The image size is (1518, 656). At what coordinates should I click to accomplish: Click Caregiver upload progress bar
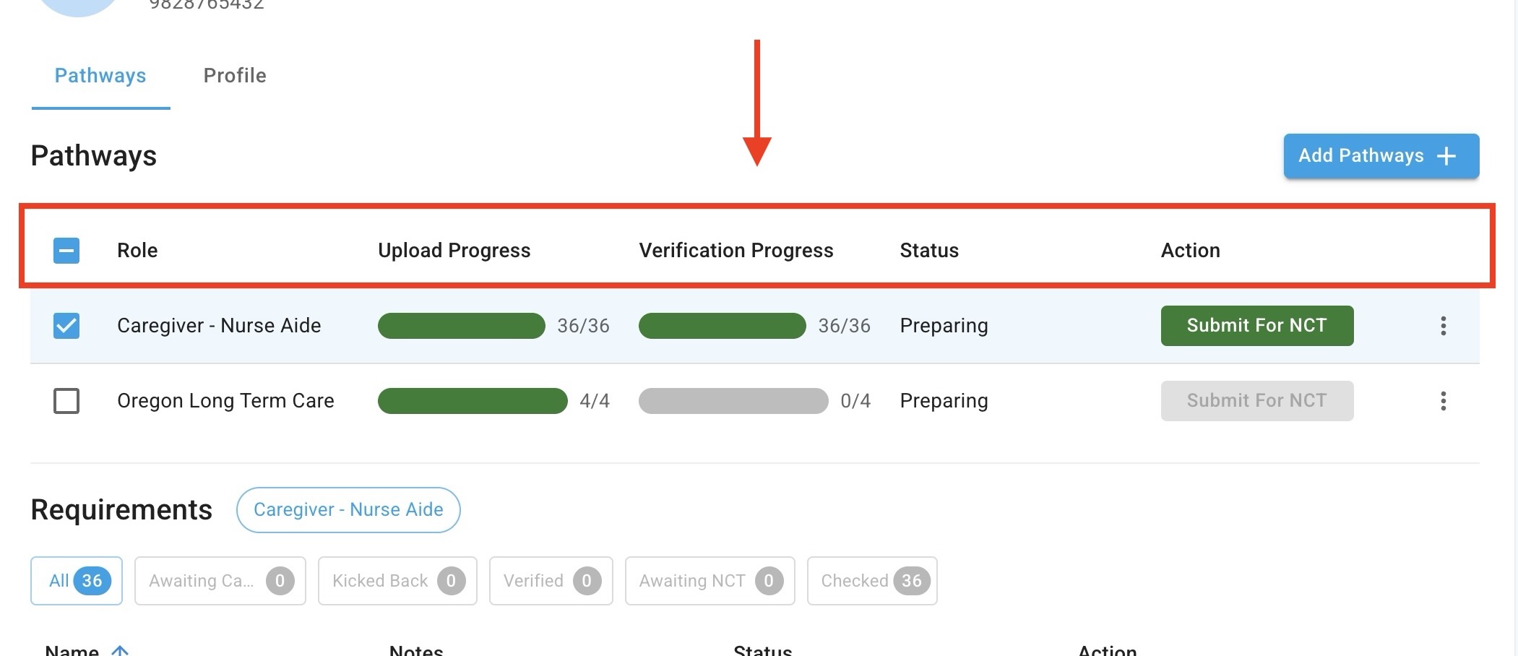tap(461, 326)
